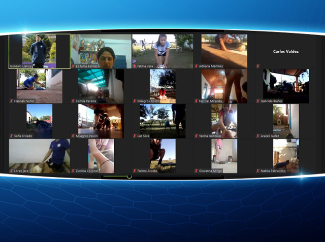Click muted mic icon beside Araceli nuñez
Viewport: 325px width, 242px height.
258,136
